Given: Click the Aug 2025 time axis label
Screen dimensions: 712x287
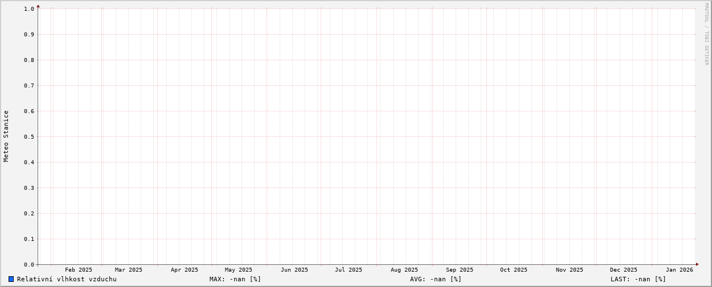Looking at the screenshot, I should [x=404, y=270].
